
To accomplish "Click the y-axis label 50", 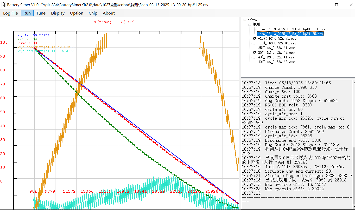I will pyautogui.click(x=3, y=112).
